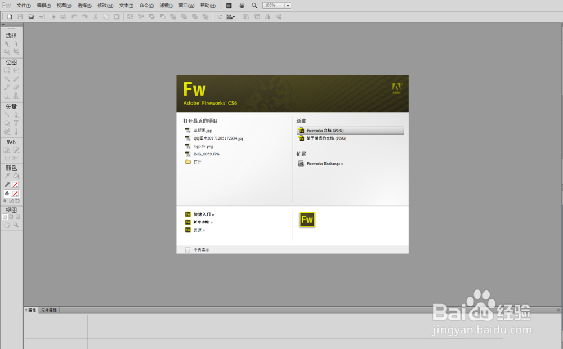The image size is (563, 349).
Task: Select the Hand tool in tools panel
Action: pyautogui.click(x=7, y=225)
